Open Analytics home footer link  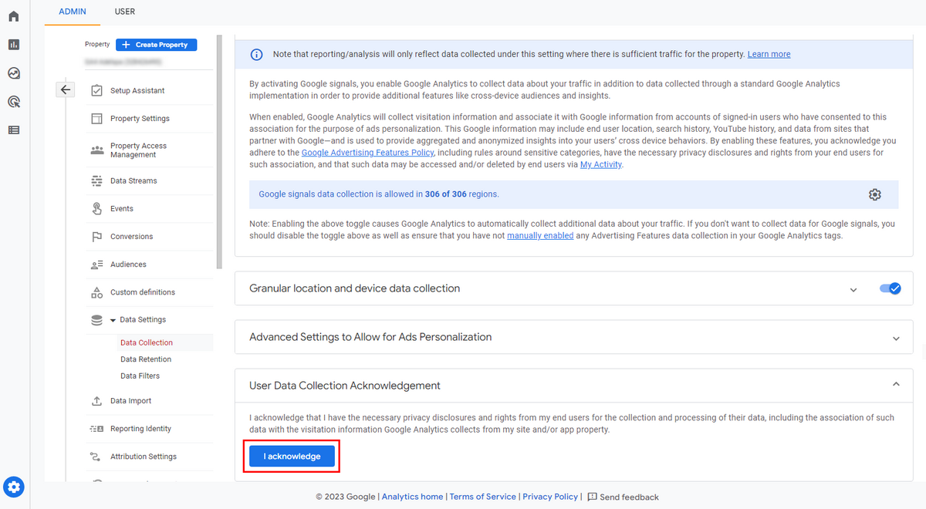click(x=412, y=497)
